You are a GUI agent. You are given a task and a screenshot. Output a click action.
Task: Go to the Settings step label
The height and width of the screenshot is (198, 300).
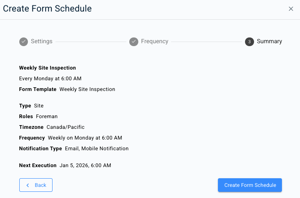point(41,42)
